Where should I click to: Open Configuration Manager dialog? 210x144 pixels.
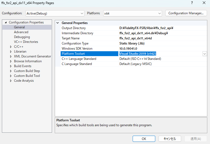(186, 13)
